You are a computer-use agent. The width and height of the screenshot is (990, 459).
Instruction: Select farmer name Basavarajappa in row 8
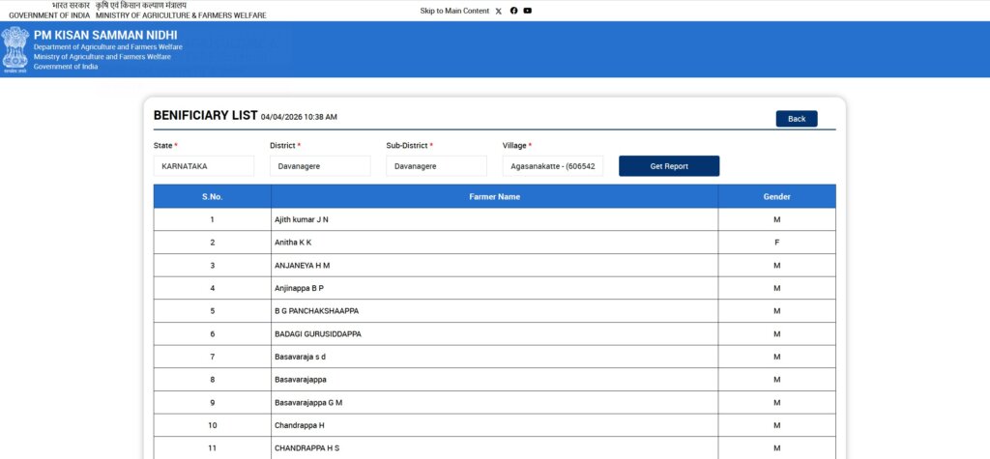[x=301, y=380]
